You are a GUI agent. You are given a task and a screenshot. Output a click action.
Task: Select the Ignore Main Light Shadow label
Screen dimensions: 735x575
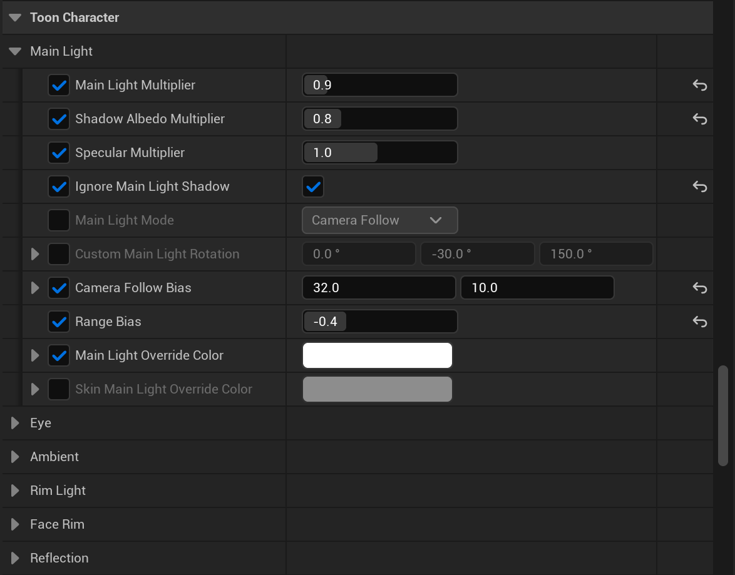tap(152, 186)
